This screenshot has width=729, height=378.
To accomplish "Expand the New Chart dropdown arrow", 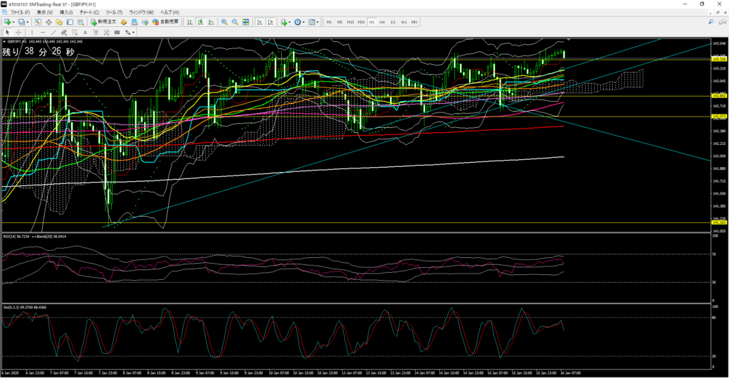I will [14, 22].
